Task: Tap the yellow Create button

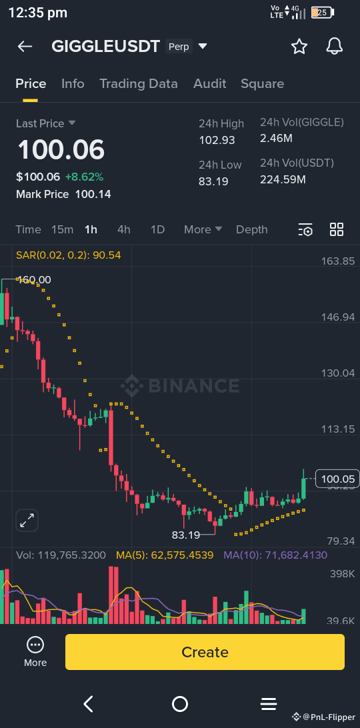Action: [205, 652]
